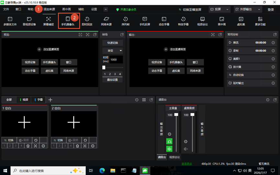Toggle green speaker mute on 主音量

tap(169, 149)
